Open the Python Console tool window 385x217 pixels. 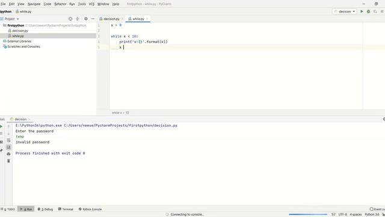pyautogui.click(x=90, y=209)
